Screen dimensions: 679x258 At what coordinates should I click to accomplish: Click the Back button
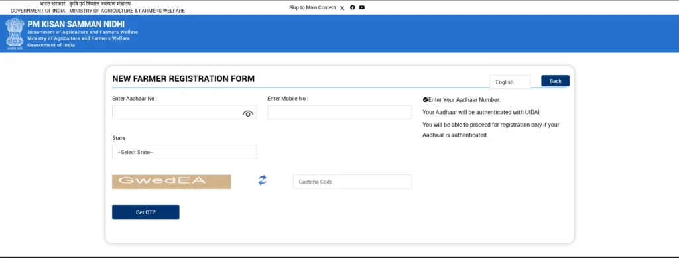pyautogui.click(x=555, y=81)
